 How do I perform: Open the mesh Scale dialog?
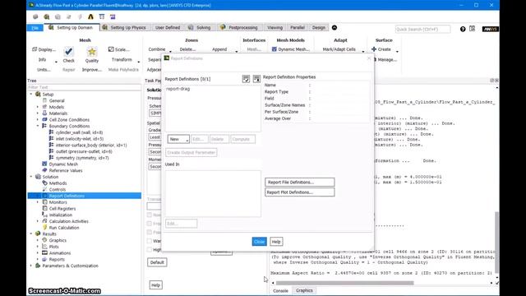(118, 49)
